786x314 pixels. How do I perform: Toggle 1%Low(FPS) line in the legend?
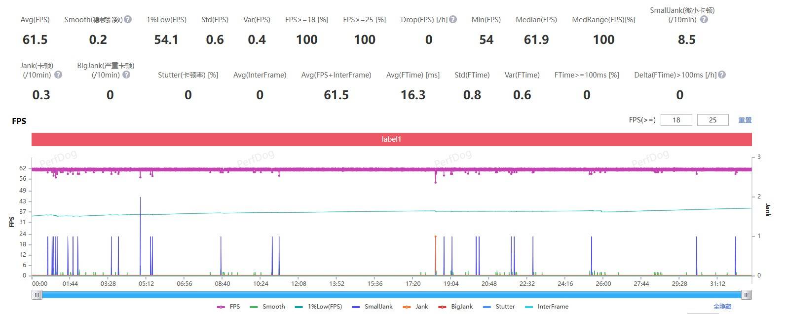click(x=319, y=307)
